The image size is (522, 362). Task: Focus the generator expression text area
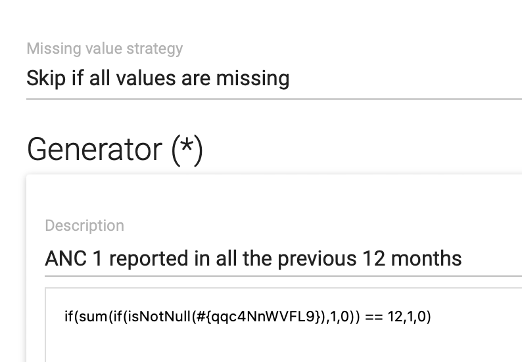283,325
